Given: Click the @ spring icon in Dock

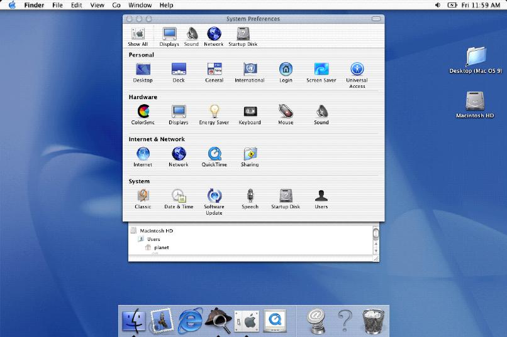Looking at the screenshot, I should click(x=316, y=321).
